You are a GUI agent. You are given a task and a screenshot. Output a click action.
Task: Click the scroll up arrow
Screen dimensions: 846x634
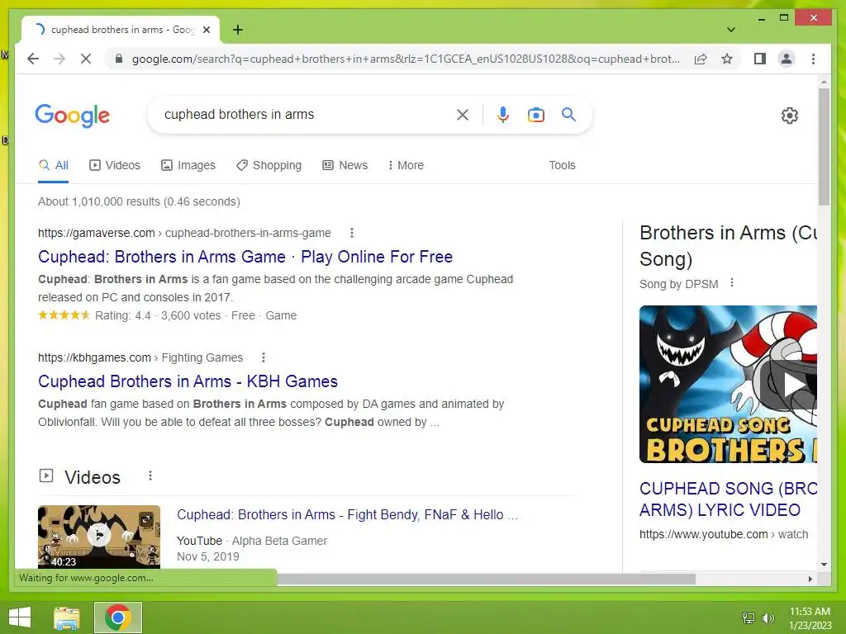(824, 83)
